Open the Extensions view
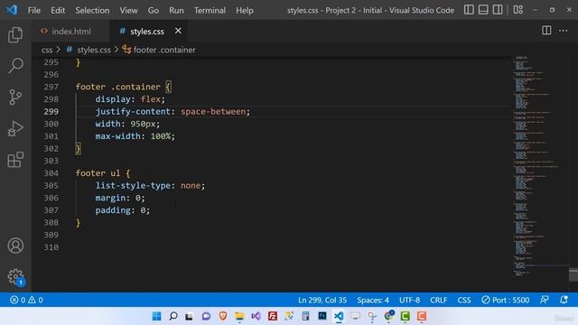The image size is (578, 325). (x=15, y=160)
